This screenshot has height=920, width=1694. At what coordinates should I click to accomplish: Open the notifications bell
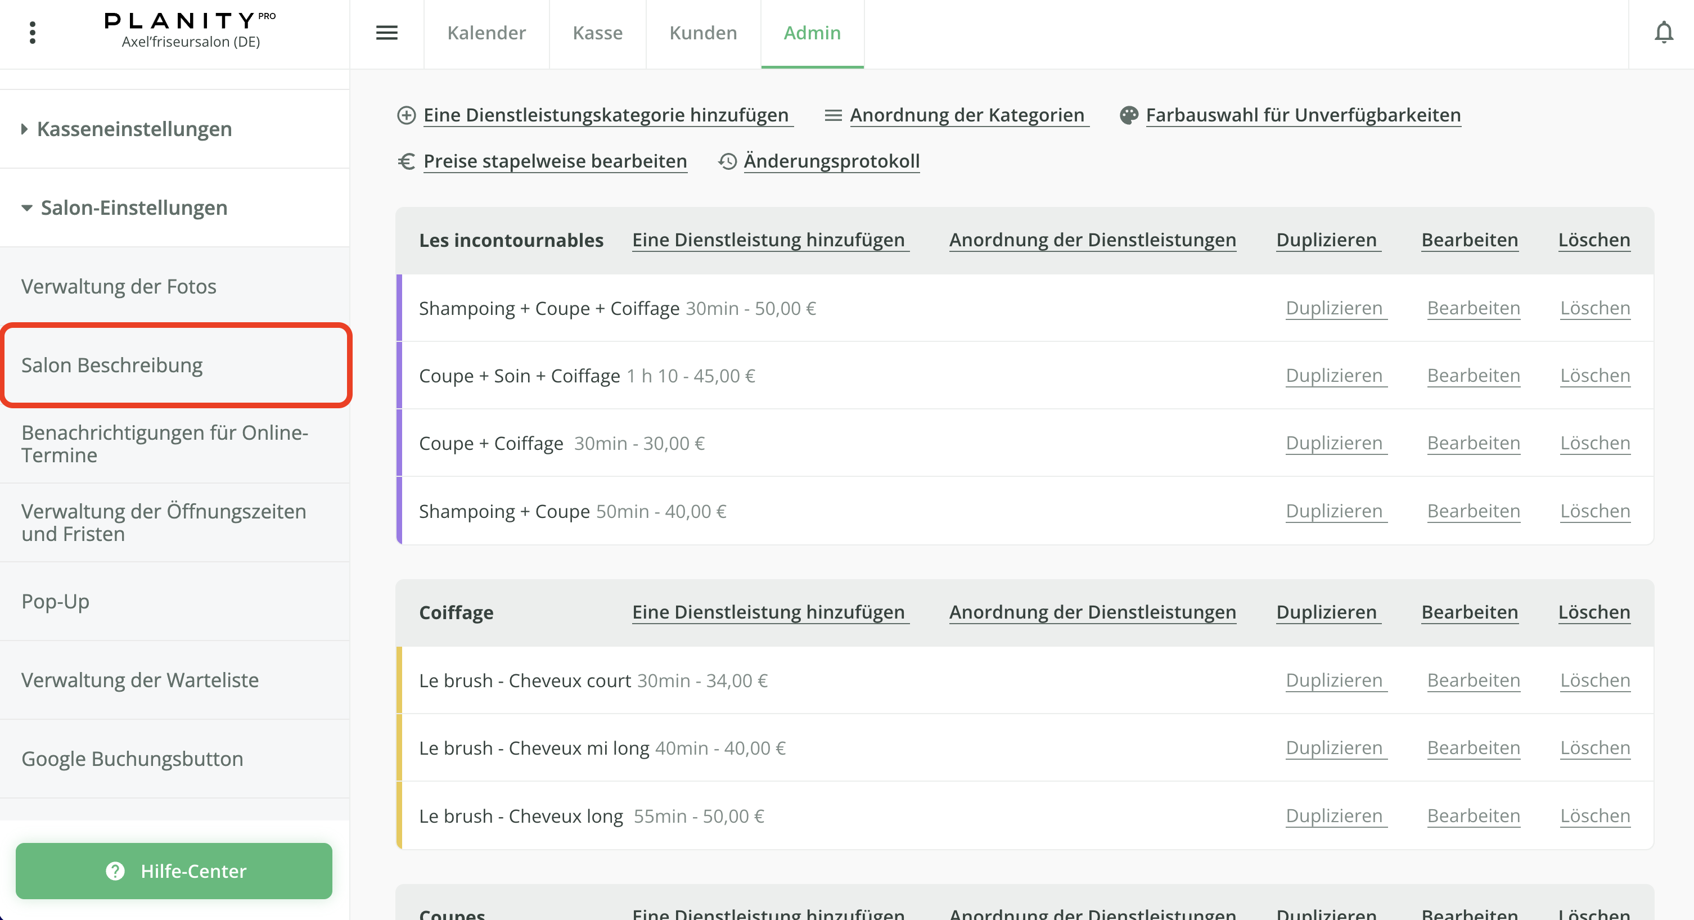[1663, 32]
